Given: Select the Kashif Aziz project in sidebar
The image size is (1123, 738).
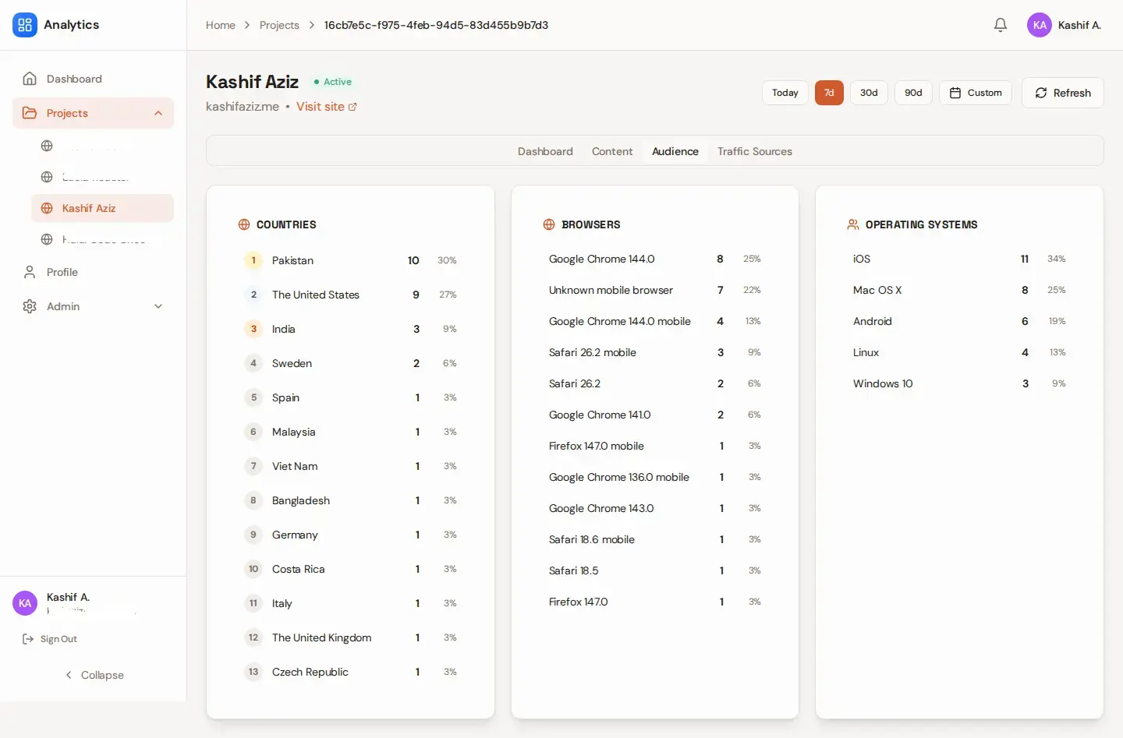Looking at the screenshot, I should pos(89,208).
